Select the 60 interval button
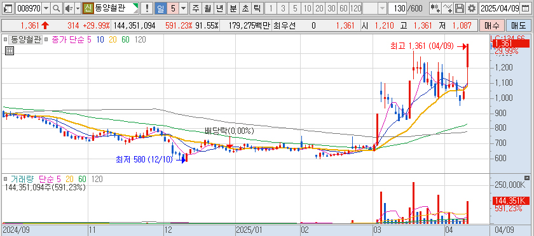The height and width of the screenshot is (236, 534). [343, 8]
